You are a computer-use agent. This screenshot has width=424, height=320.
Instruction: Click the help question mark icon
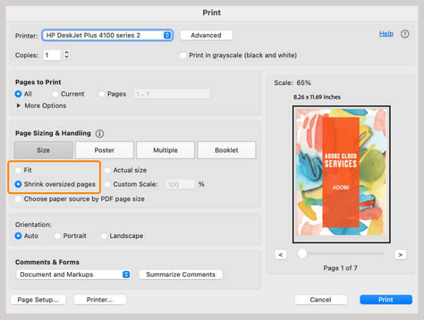[405, 34]
